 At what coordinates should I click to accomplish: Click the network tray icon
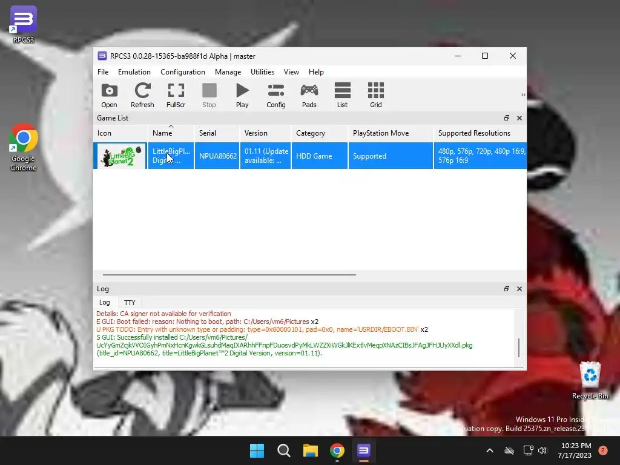click(x=528, y=450)
